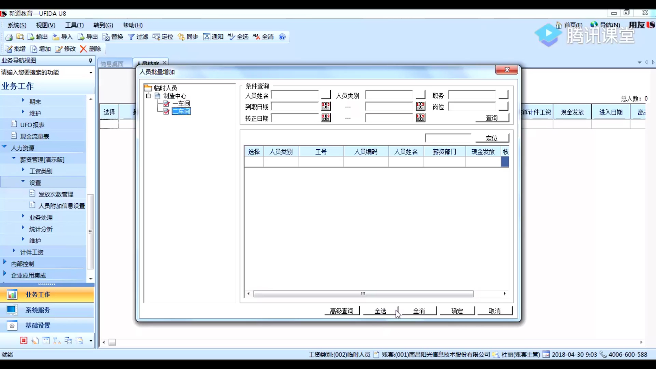Screen dimensions: 656x369
Task: Open the 帮助(H) menu
Action: click(x=133, y=25)
